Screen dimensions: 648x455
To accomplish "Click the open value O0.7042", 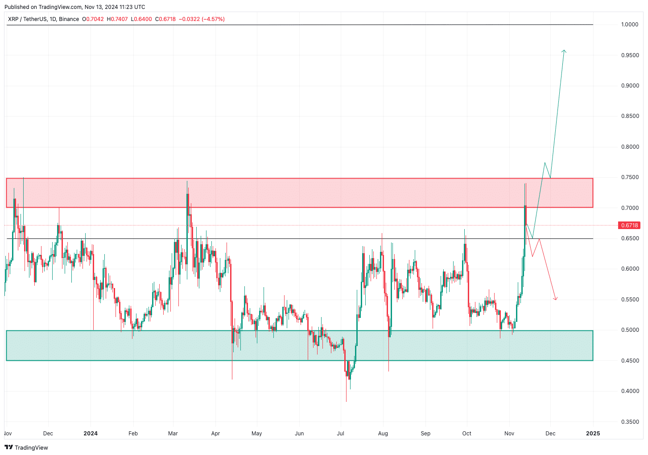I will pos(93,19).
